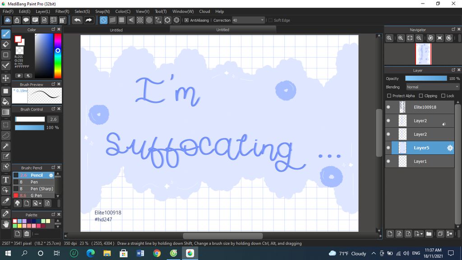Screen dimensions: 462x260
Task: Select the Gradient tool
Action: [6, 112]
